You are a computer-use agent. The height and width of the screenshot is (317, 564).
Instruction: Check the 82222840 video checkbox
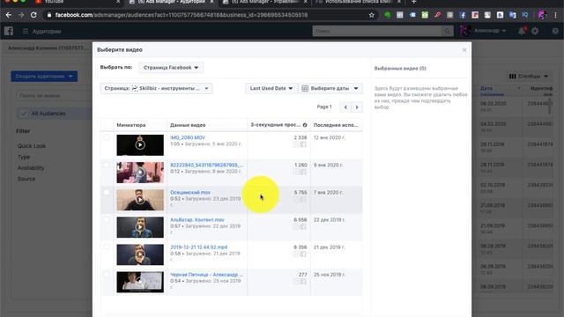tap(107, 165)
